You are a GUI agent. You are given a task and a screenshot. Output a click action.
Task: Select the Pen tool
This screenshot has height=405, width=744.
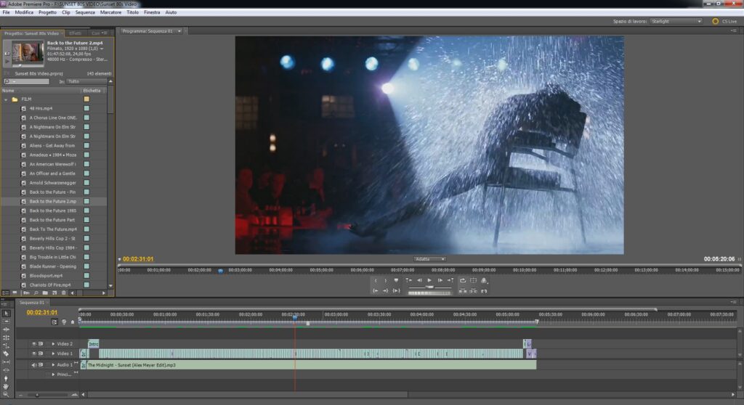click(x=6, y=378)
